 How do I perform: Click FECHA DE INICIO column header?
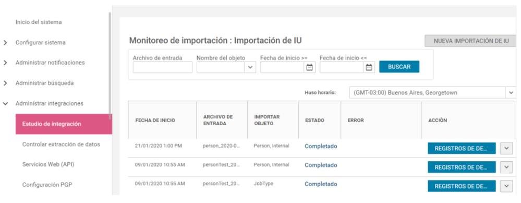click(x=155, y=120)
